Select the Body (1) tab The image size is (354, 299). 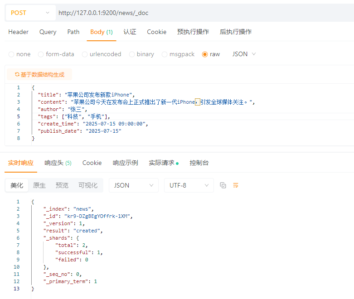coord(102,32)
